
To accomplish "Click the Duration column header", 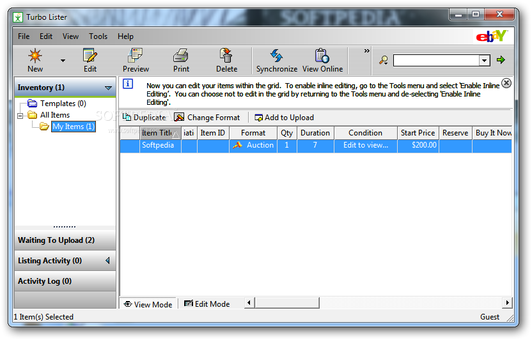I will (x=315, y=133).
